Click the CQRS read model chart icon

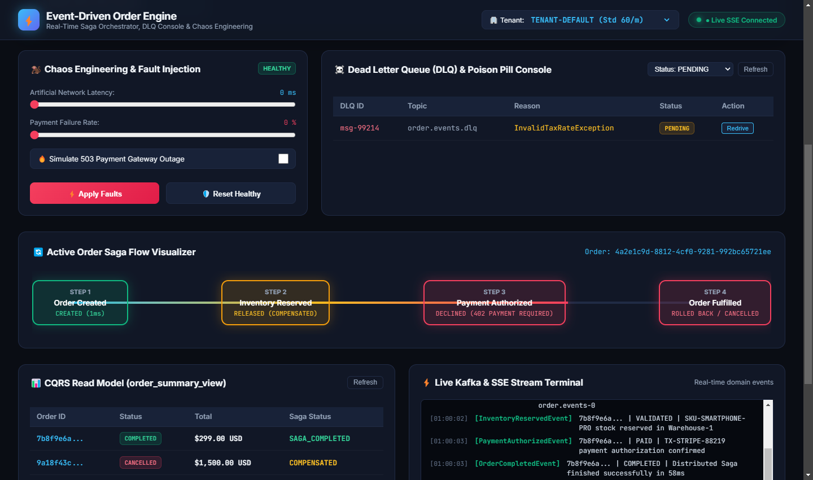(36, 383)
